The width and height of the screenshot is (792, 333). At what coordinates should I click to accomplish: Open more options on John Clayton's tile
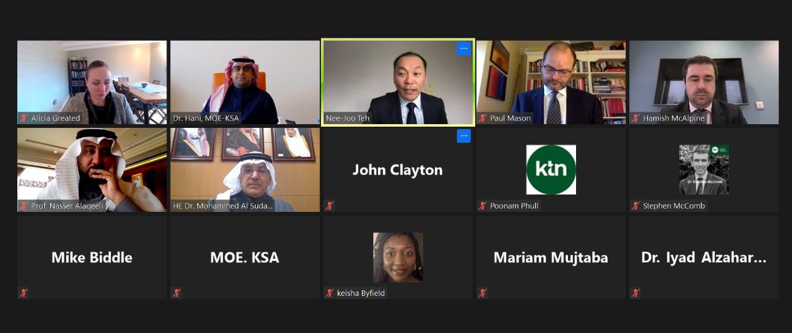(463, 136)
